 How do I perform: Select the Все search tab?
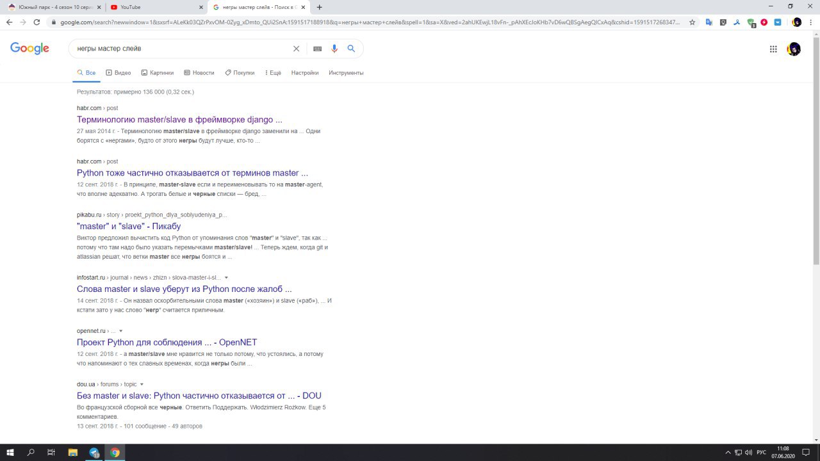(86, 73)
